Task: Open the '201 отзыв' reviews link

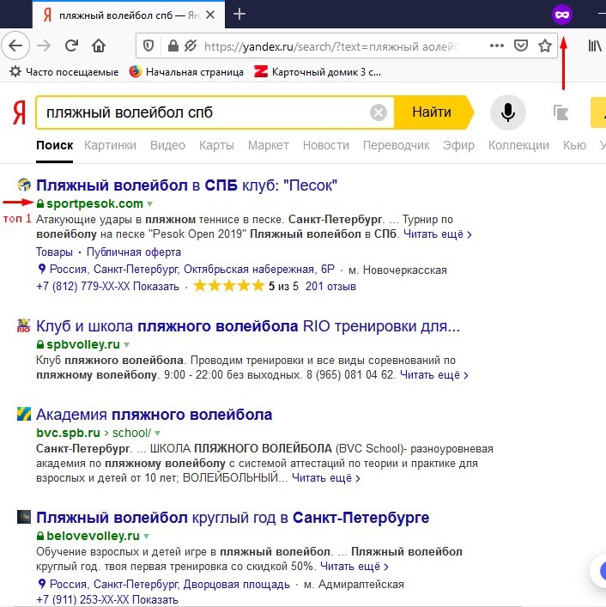Action: pyautogui.click(x=330, y=287)
